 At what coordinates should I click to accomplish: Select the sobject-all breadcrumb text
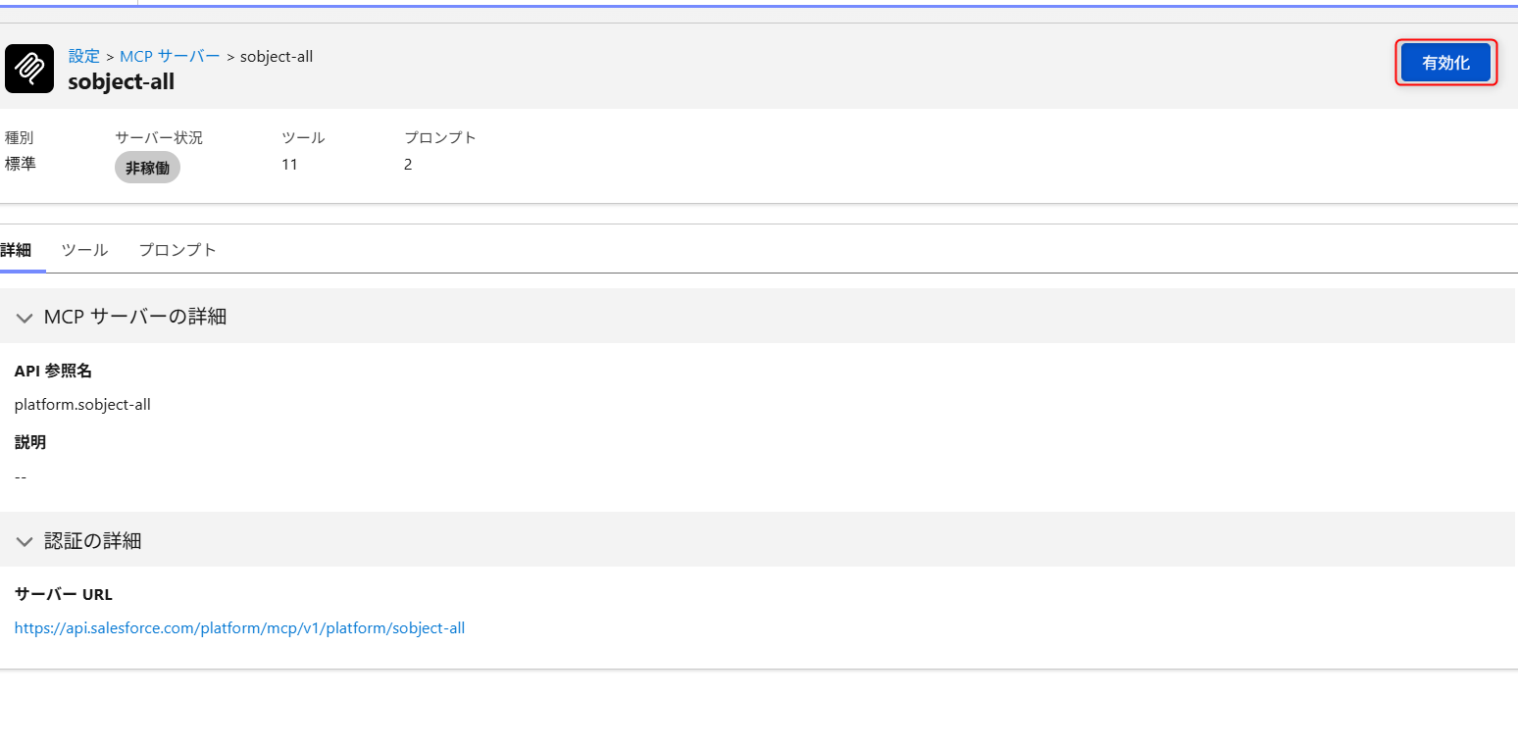277,56
